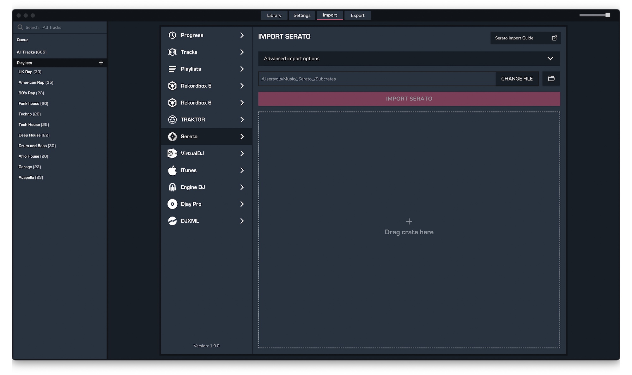632x375 pixels.
Task: Open folder browser icon next to Change File
Action: (551, 79)
